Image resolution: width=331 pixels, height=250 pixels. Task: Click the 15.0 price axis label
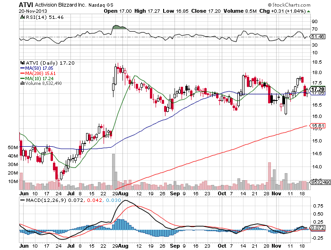coord(317,141)
